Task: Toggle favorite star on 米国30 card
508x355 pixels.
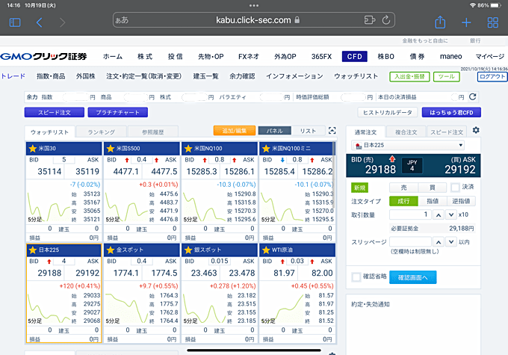Action: (x=33, y=149)
